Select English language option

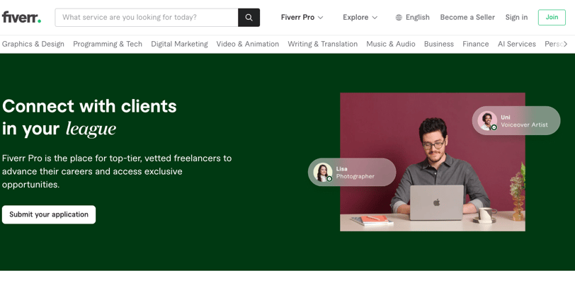(417, 18)
